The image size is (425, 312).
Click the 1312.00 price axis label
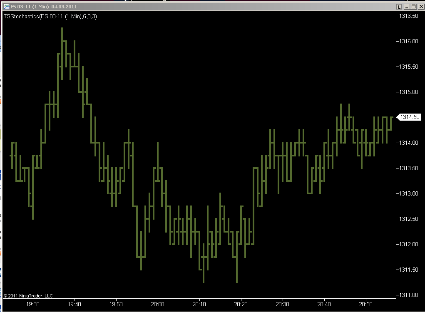[x=409, y=244]
